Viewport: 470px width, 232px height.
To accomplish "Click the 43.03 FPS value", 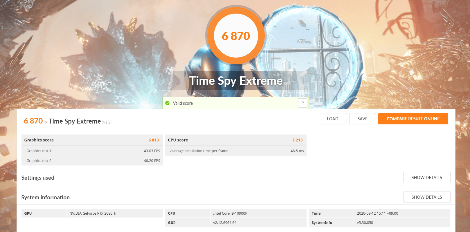I will (x=152, y=151).
